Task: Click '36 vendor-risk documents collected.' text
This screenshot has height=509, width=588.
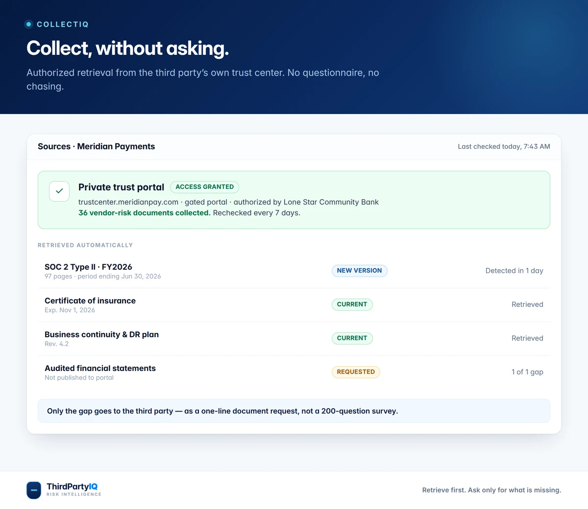Action: (x=145, y=213)
